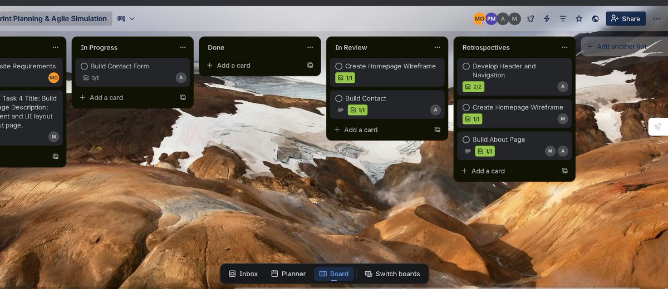Image resolution: width=668 pixels, height=289 pixels.
Task: Click the A member avatar in header
Action: point(503,19)
